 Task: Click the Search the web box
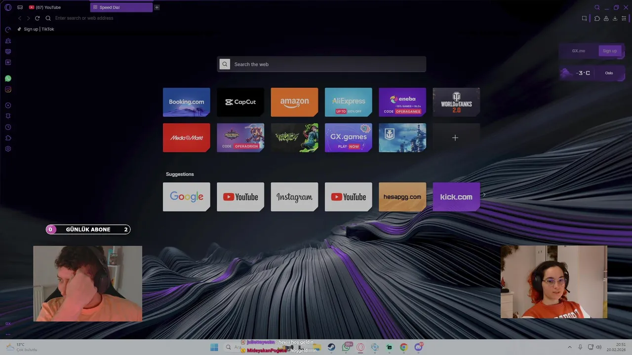[321, 64]
